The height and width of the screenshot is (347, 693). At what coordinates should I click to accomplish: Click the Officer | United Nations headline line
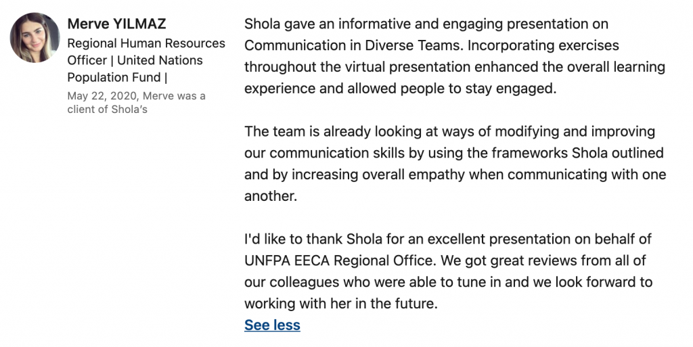pos(135,60)
